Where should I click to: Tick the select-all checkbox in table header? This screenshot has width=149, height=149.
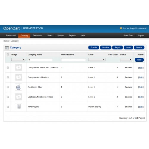pyautogui.click(x=8, y=55)
